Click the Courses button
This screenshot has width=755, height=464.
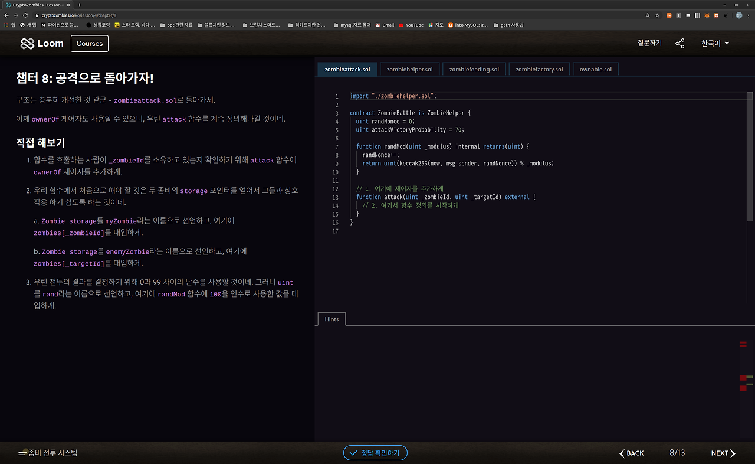click(90, 44)
